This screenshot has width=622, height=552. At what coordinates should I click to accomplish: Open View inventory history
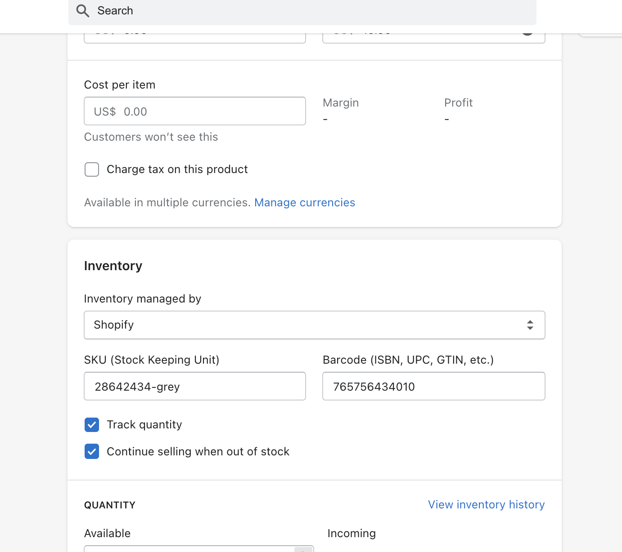coord(486,505)
